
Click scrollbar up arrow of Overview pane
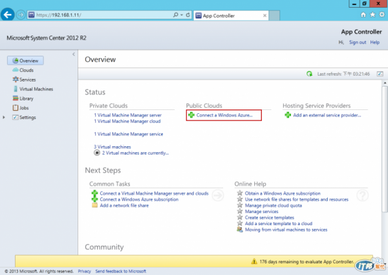point(385,83)
